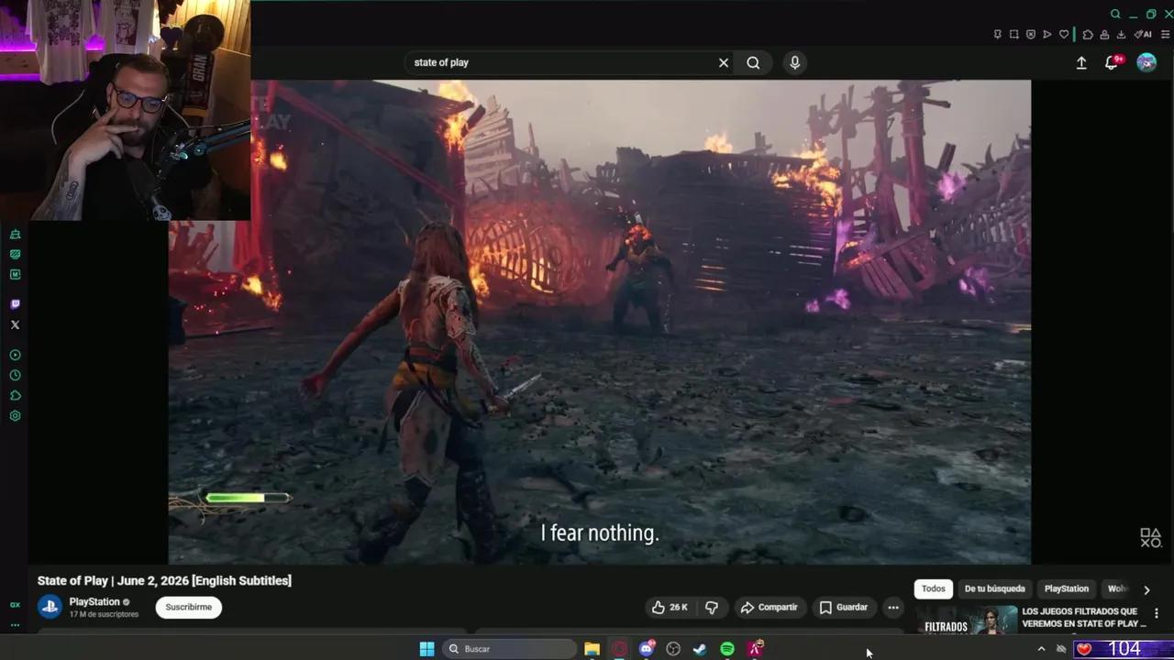Open Discord from taskbar
The image size is (1174, 660).
click(x=647, y=649)
